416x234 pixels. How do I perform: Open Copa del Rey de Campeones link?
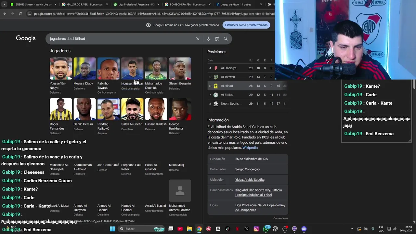(x=260, y=208)
